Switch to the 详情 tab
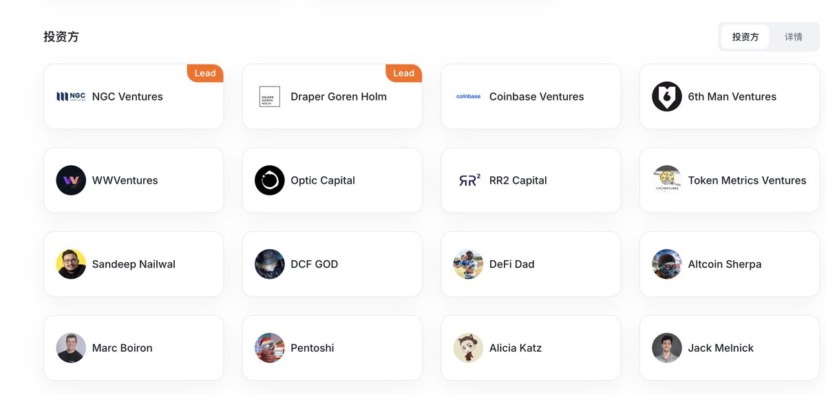Viewport: 826px width, 395px height. click(794, 37)
